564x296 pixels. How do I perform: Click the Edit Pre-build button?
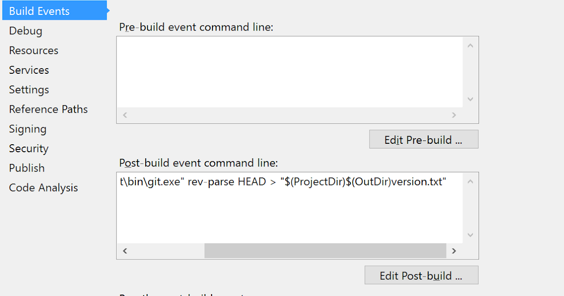pyautogui.click(x=423, y=139)
